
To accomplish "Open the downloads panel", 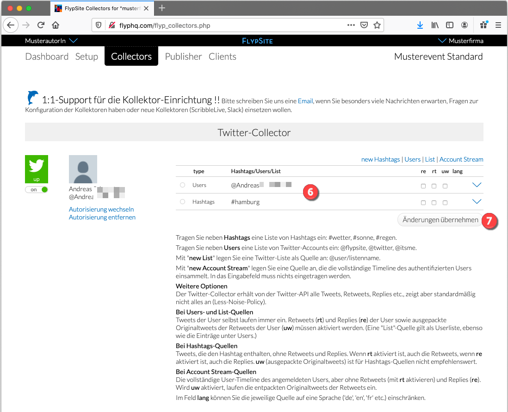I will click(x=420, y=25).
